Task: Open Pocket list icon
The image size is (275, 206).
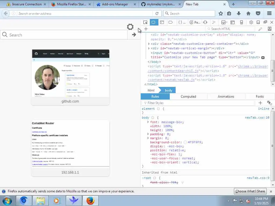Action: (258, 13)
